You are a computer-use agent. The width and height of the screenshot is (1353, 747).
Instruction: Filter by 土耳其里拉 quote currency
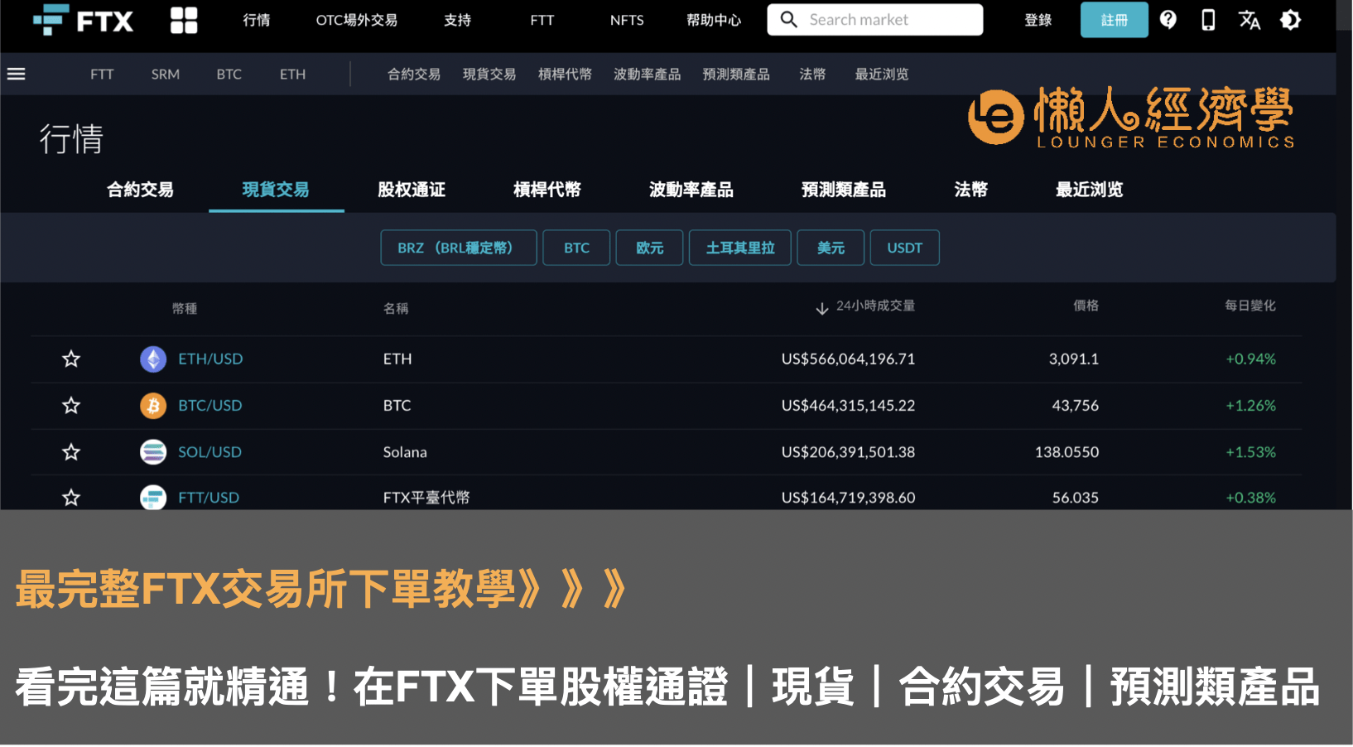[x=740, y=248]
